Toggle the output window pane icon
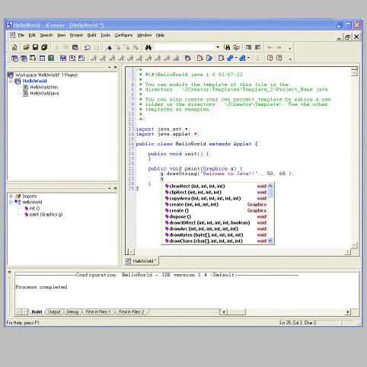367x367 pixels. [42, 59]
